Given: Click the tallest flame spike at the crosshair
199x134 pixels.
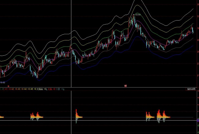Looking at the screenshot, I should [76, 112].
